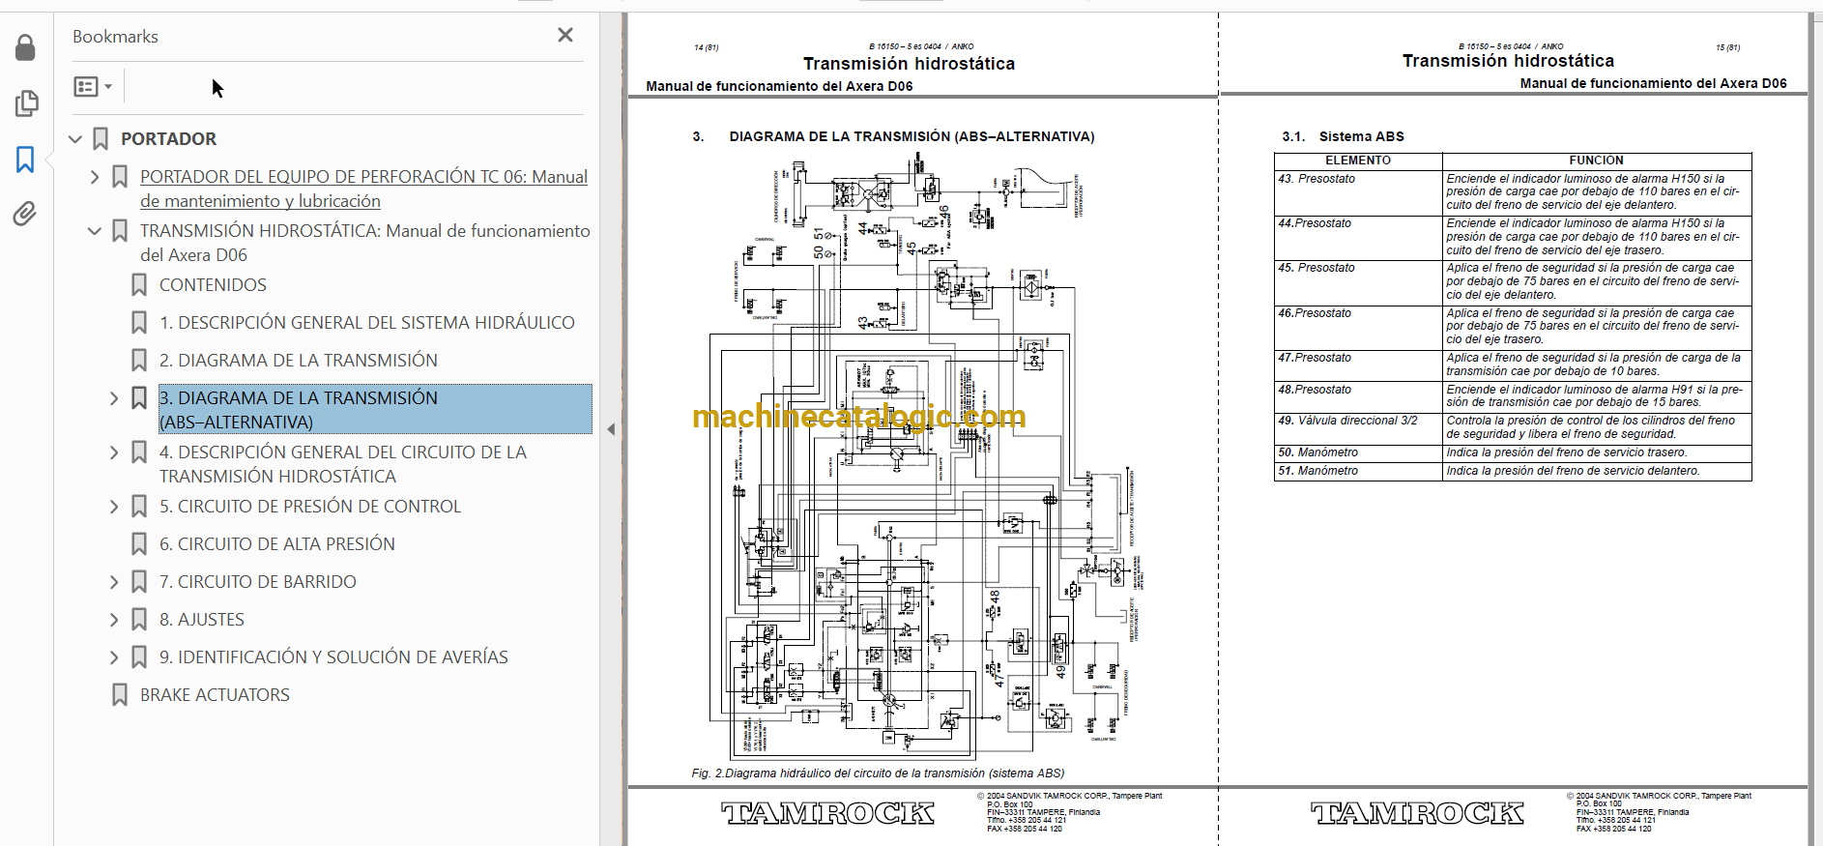
Task: Go to the 8. AJUSTES bookmark
Action: pyautogui.click(x=202, y=620)
